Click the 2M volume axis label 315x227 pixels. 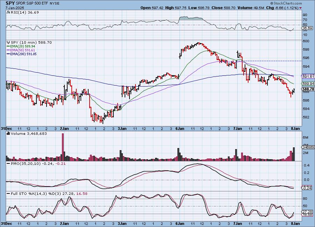point(306,153)
